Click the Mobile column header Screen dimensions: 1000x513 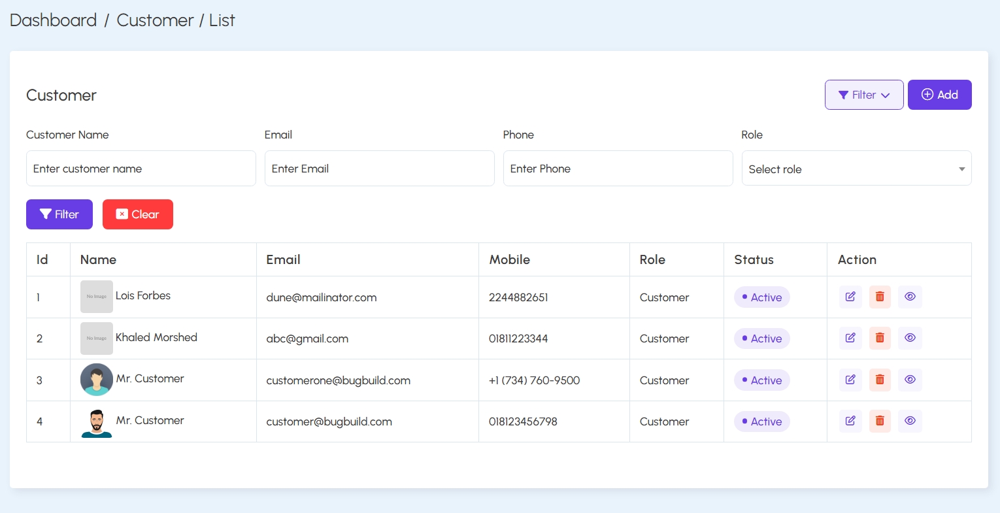pos(510,259)
